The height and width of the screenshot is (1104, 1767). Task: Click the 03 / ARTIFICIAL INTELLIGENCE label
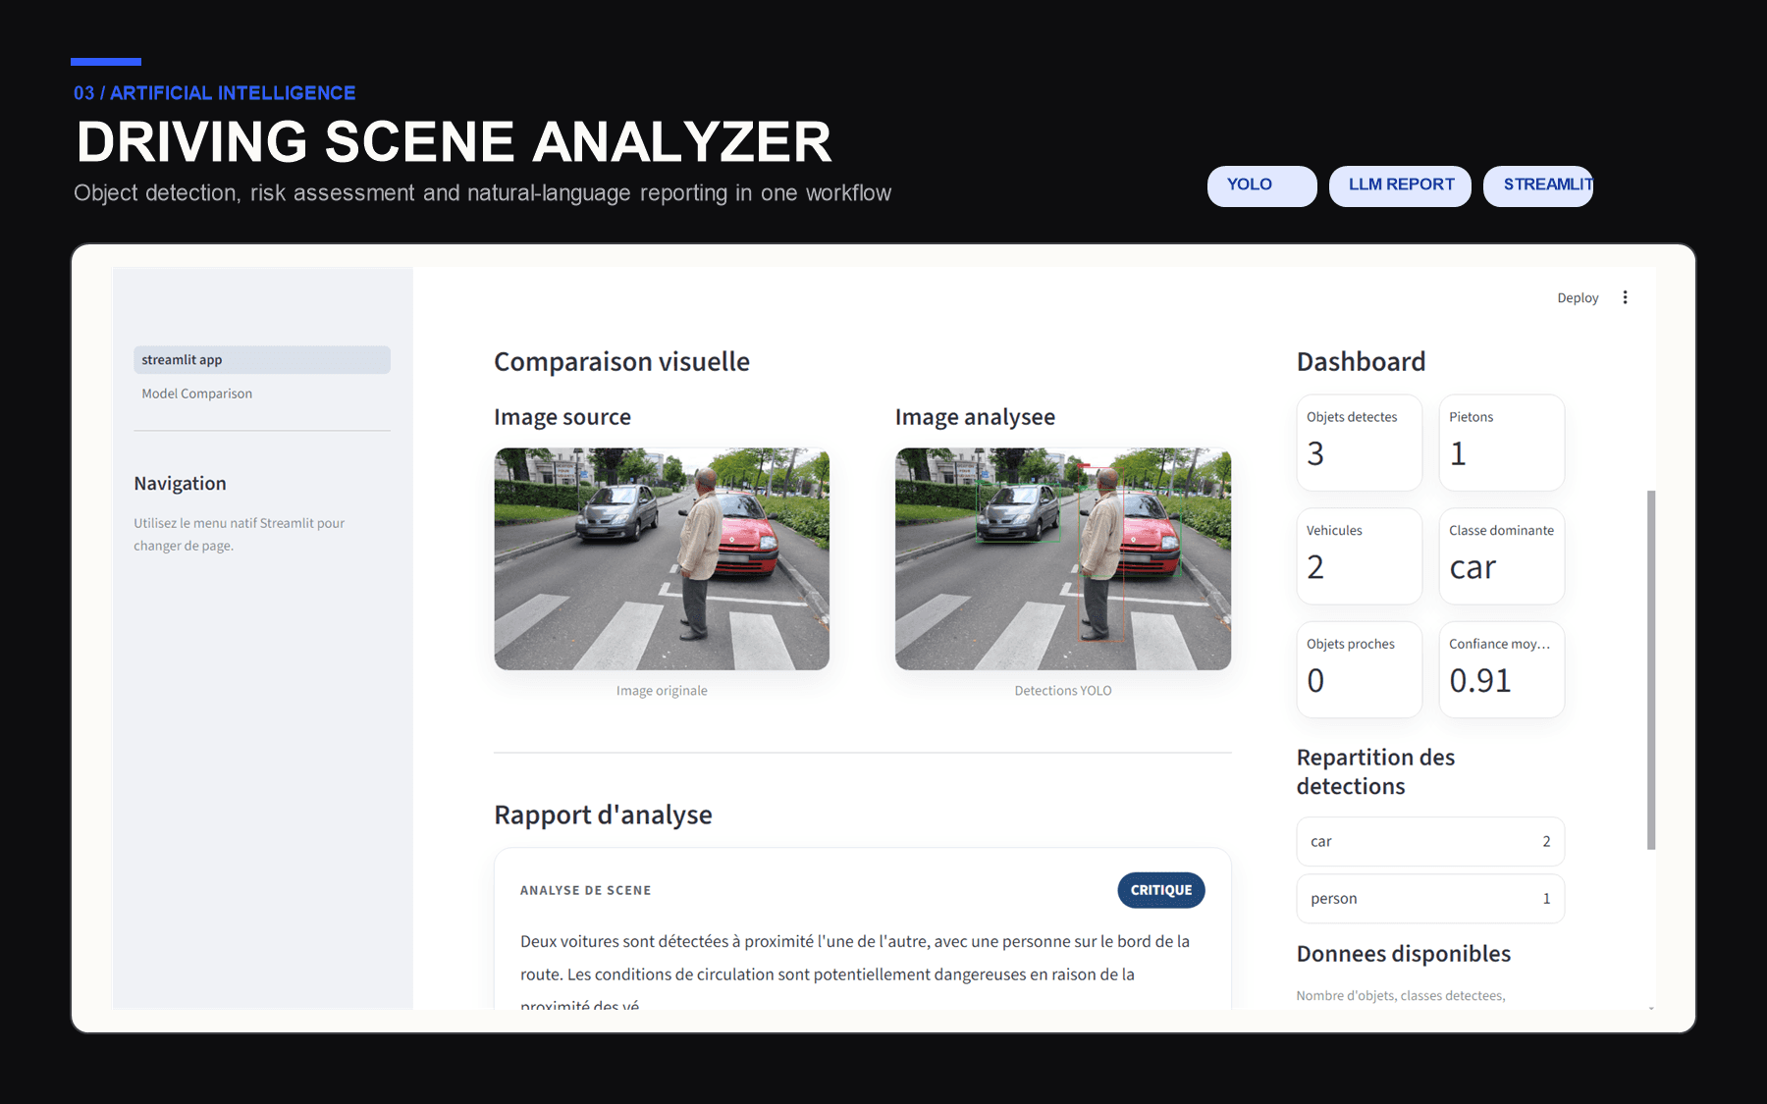[x=214, y=93]
